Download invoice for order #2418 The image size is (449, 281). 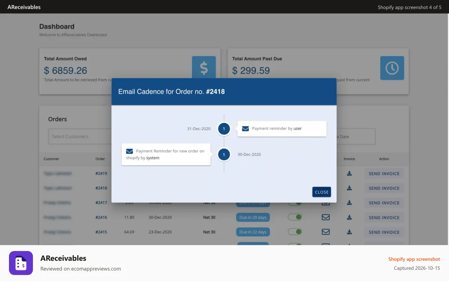(349, 188)
